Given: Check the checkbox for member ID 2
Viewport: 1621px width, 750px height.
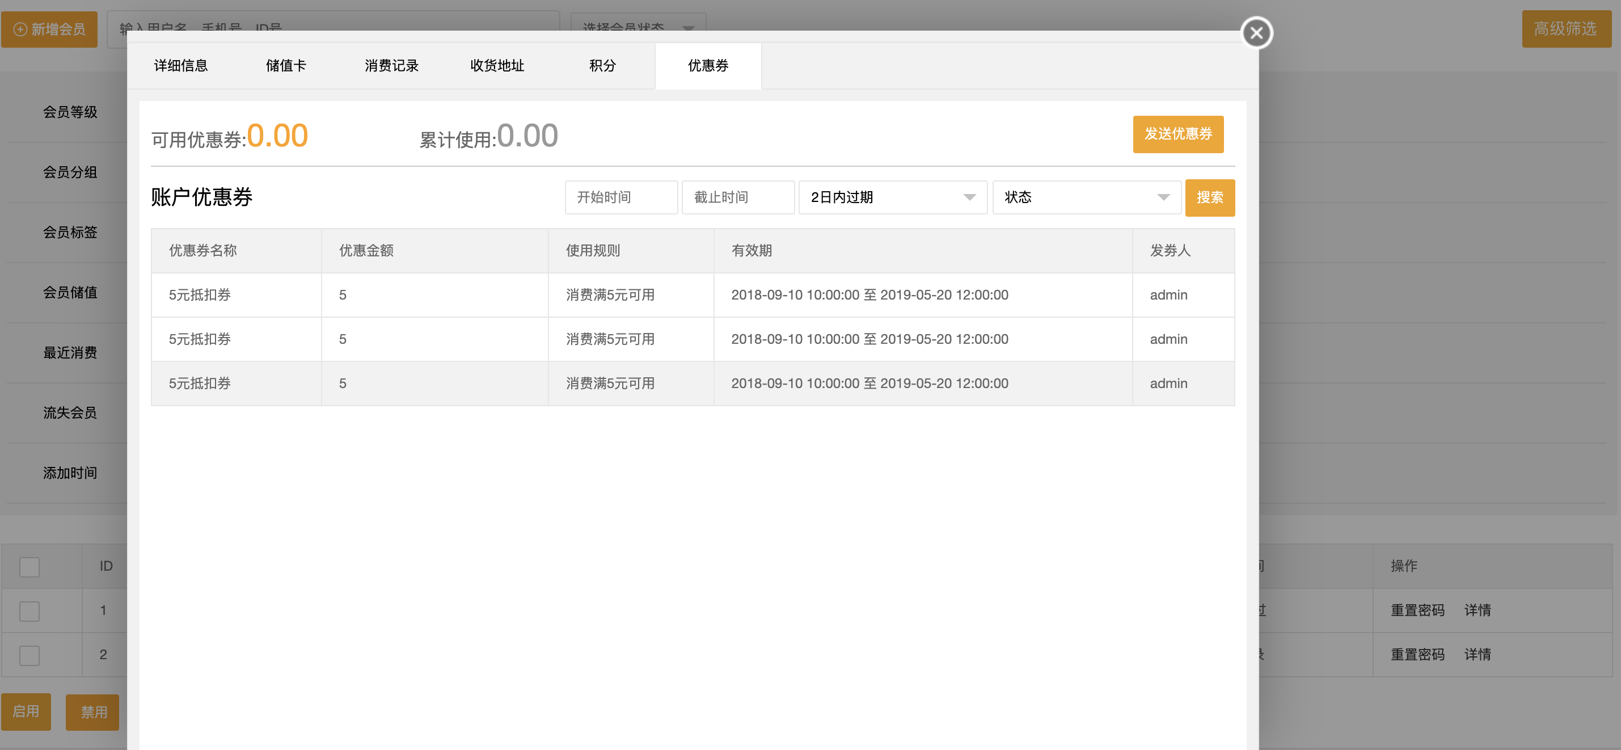Looking at the screenshot, I should (x=29, y=655).
